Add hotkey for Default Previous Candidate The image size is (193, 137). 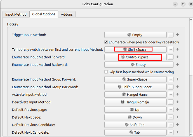[177, 125]
